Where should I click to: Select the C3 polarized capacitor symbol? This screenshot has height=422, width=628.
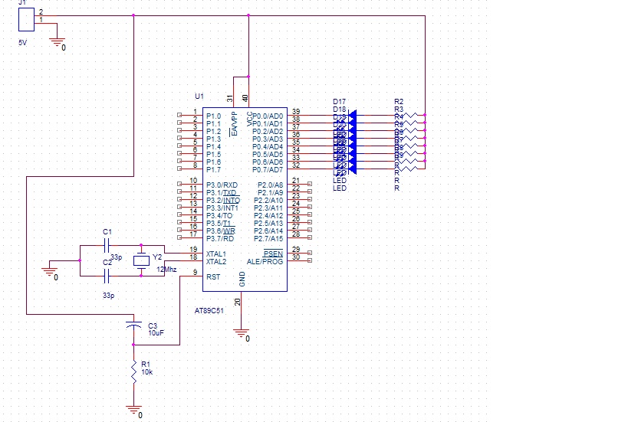(133, 325)
